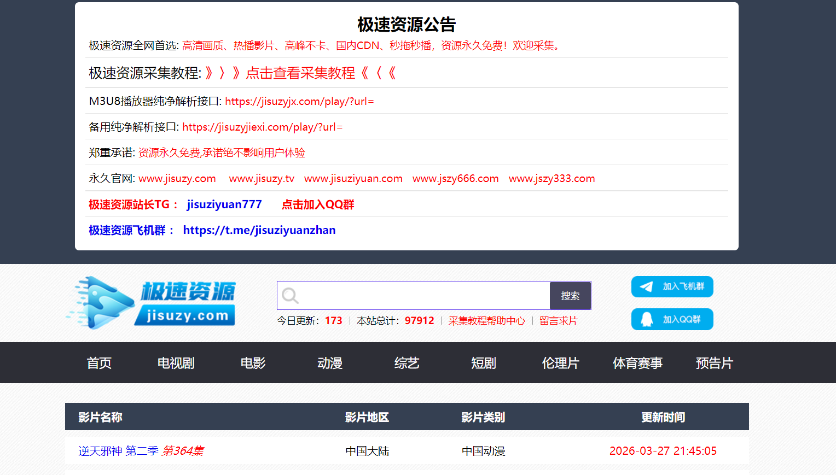836x475 pixels.
Task: Select the 动漫 anime menu item
Action: pos(330,363)
